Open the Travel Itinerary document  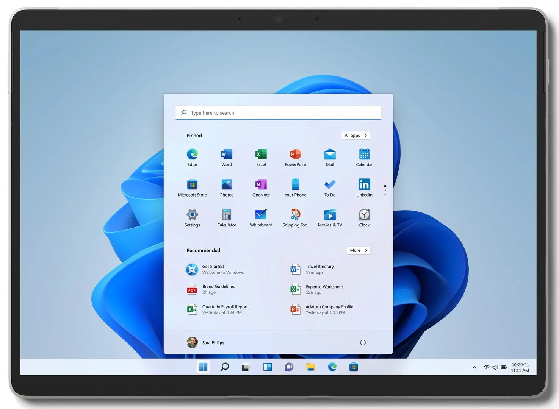point(319,269)
